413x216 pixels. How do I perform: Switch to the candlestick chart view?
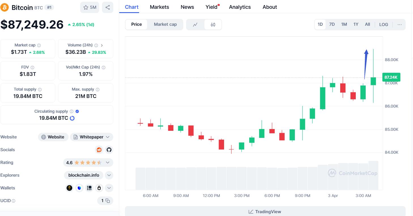pyautogui.click(x=213, y=25)
